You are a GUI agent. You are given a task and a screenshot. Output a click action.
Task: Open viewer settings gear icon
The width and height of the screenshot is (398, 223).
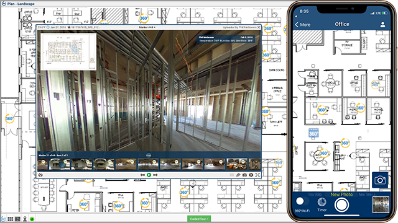(x=251, y=175)
